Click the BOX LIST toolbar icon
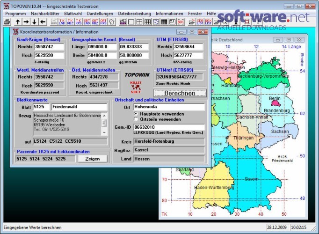This screenshot has width=319, height=234. 208,22
